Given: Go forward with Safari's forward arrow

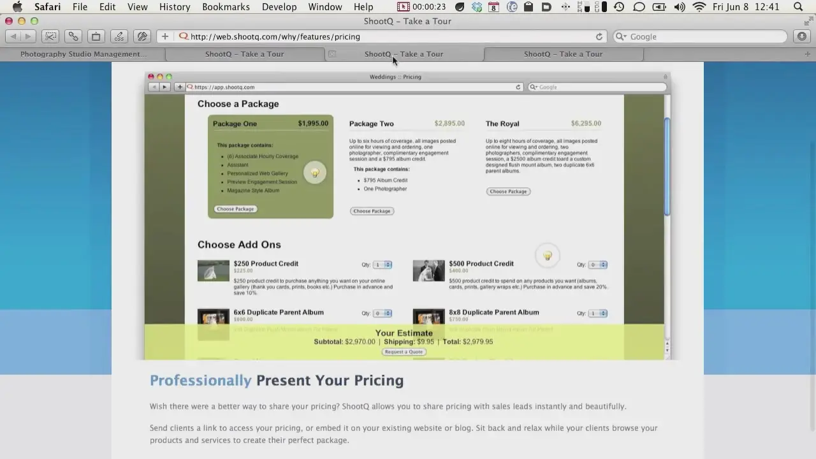Looking at the screenshot, I should point(27,36).
